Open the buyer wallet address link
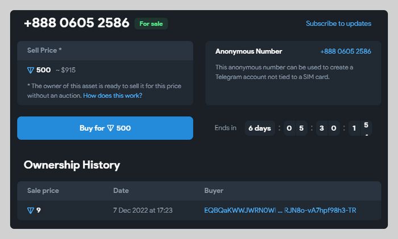This screenshot has width=398, height=239. (280, 211)
